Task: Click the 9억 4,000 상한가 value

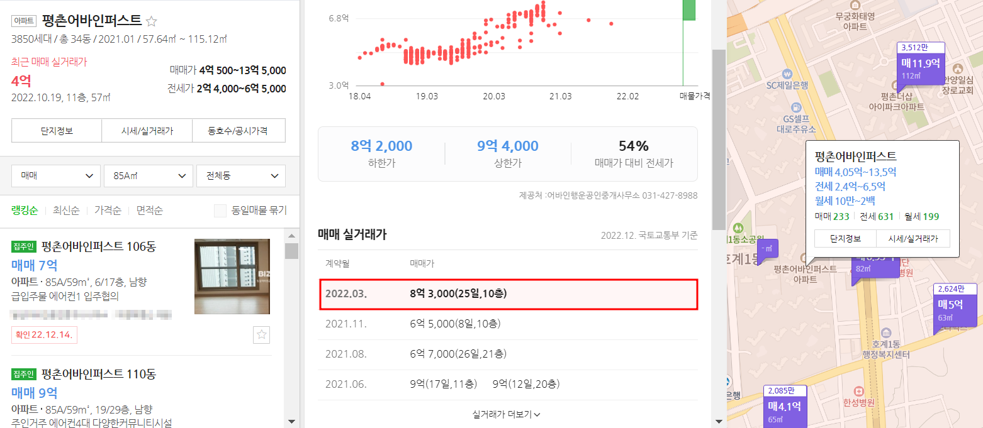Action: click(508, 146)
